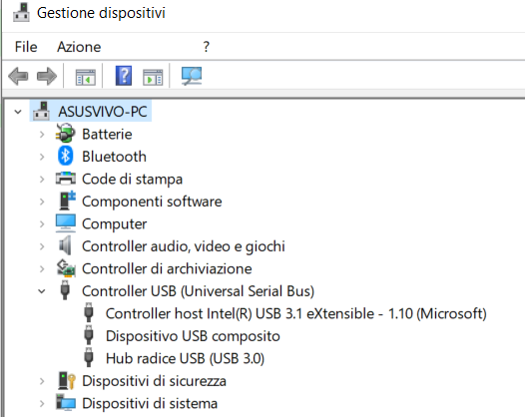
Task: Click the audio controller speaker icon
Action: click(65, 245)
